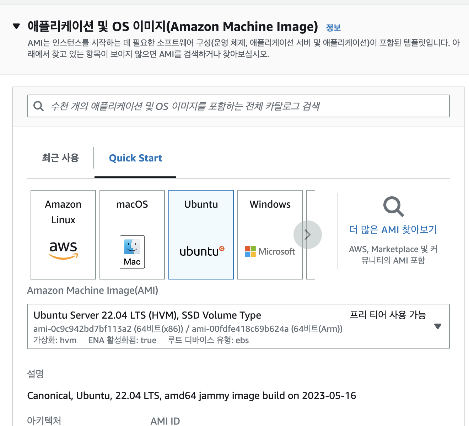The width and height of the screenshot is (469, 426).
Task: Click the Amazon Machine Image(AMI) label
Action: (x=93, y=291)
